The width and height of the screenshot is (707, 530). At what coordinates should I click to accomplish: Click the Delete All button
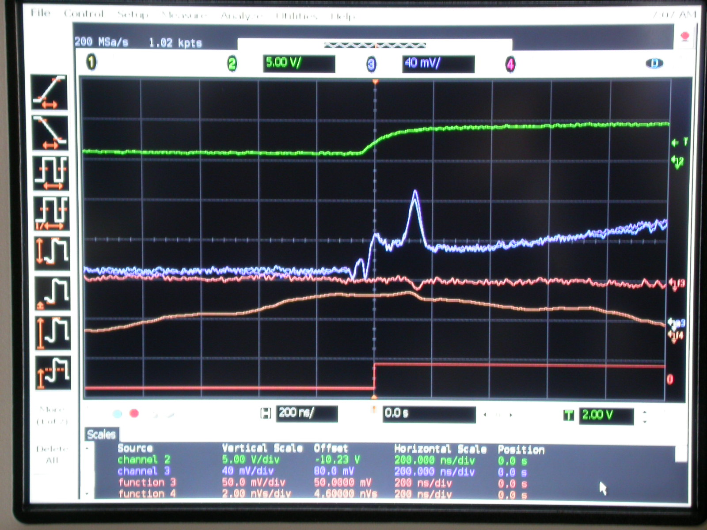[52, 454]
